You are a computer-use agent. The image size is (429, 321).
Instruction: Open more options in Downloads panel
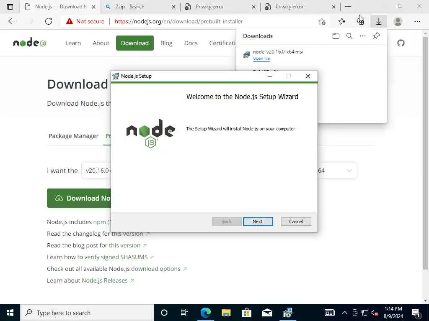[363, 36]
